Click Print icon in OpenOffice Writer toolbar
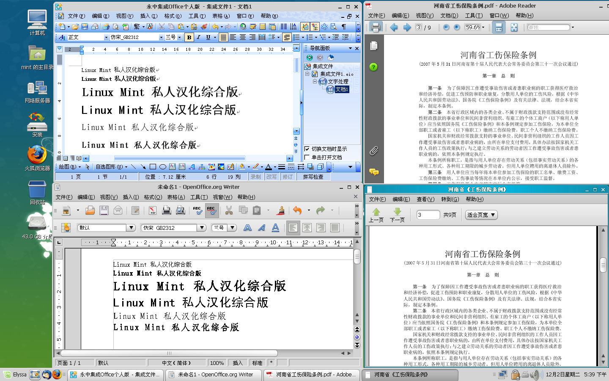 point(167,210)
